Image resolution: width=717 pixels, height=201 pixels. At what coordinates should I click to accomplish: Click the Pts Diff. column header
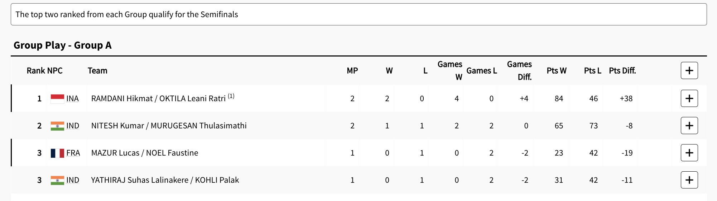click(x=622, y=71)
